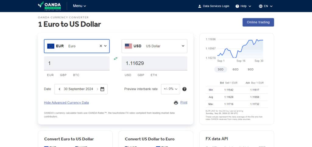Screen dimensions: 312x147
Task: Select BTC quick currency shortcut
Action: 76,75
